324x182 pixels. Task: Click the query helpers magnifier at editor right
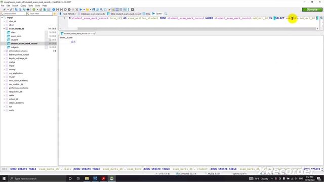tap(321, 18)
